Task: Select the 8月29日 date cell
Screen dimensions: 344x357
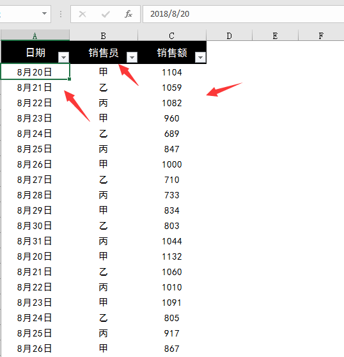Action: point(35,210)
